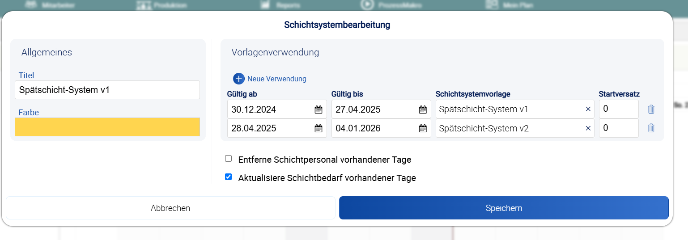This screenshot has height=240, width=688.
Task: Click the Farbe label
Action: click(x=29, y=113)
